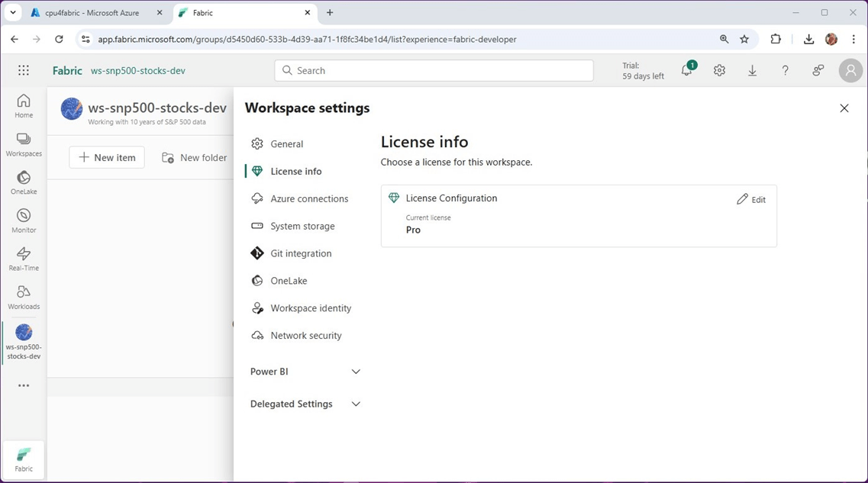Open the Chrome profile avatar
Screen dimensions: 868x483
(831, 39)
